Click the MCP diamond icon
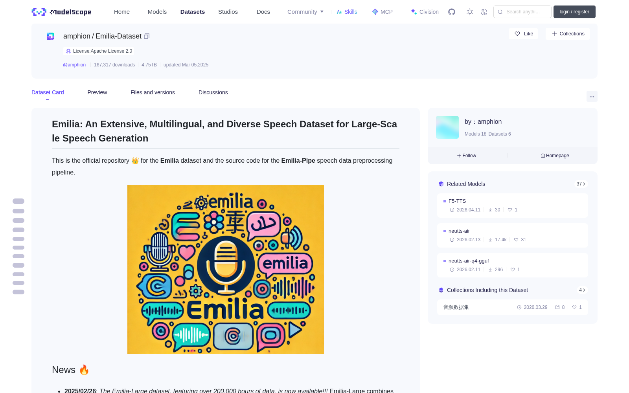 tap(375, 12)
